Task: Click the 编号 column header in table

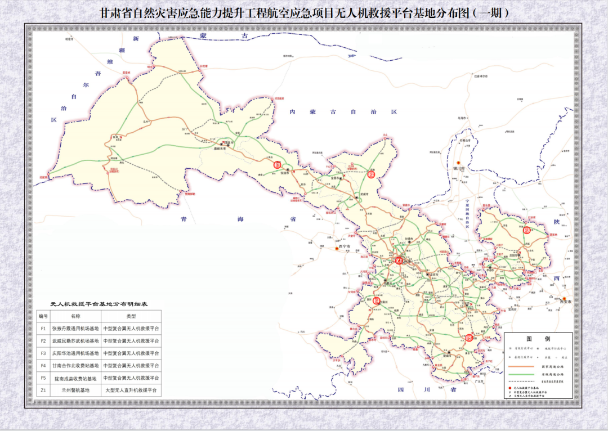Action: point(43,316)
